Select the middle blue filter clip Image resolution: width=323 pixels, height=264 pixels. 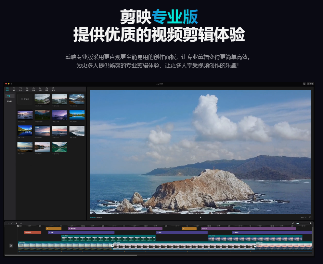pos(182,232)
